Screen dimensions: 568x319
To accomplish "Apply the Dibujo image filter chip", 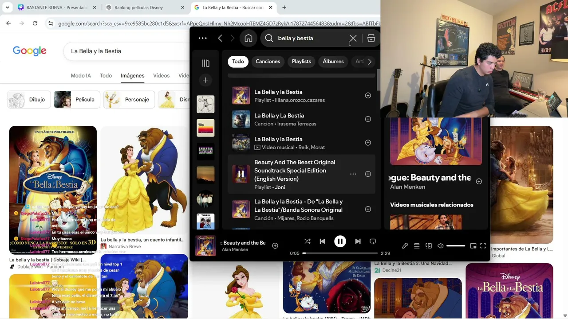I will [29, 100].
